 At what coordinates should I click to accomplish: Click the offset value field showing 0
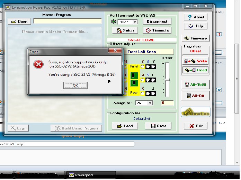(167, 103)
